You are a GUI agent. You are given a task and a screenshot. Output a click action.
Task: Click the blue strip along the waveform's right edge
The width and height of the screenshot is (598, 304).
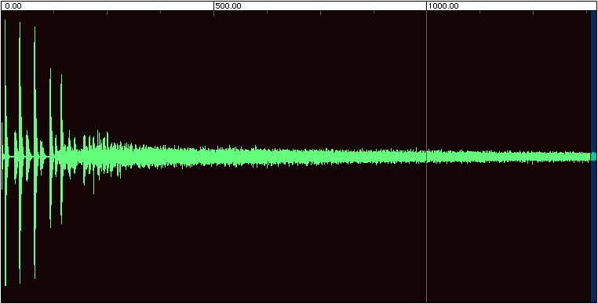coord(593,156)
